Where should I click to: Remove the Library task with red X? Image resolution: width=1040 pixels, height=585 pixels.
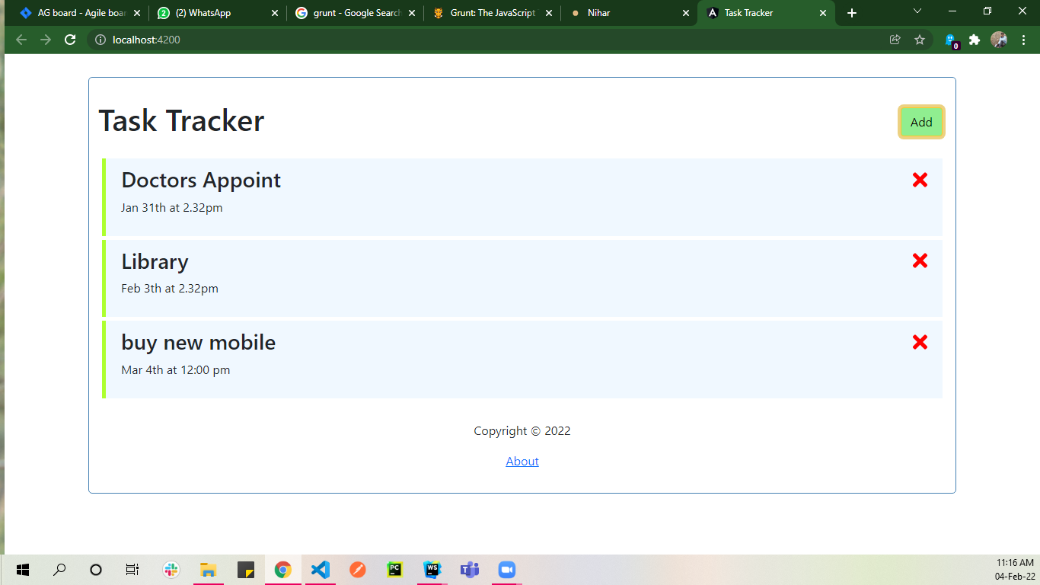[x=920, y=261]
